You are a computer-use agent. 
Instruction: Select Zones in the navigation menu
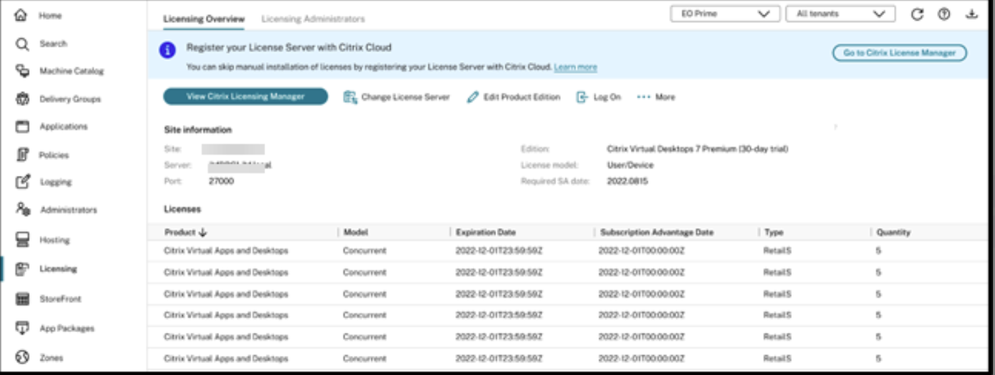(x=51, y=358)
